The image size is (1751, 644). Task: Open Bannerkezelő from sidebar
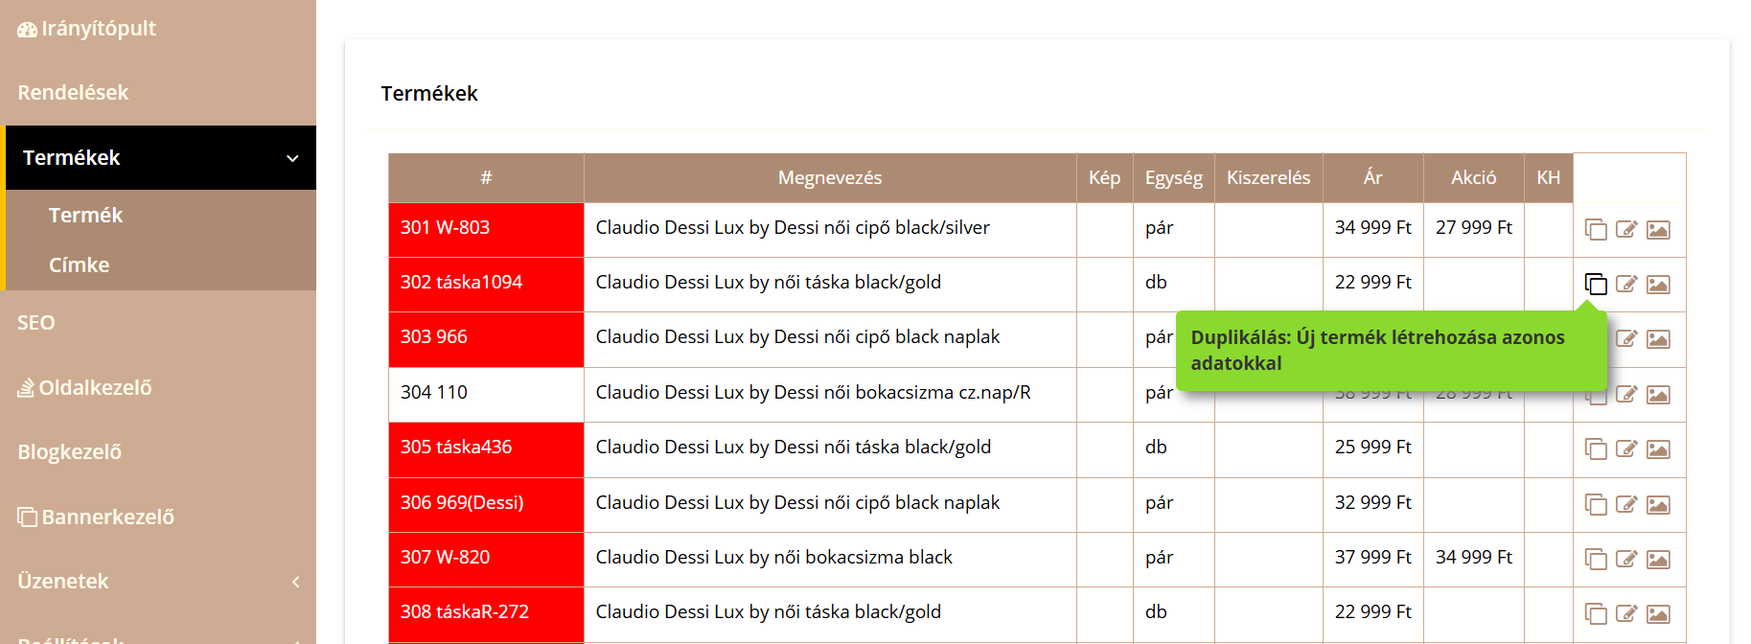pos(96,517)
